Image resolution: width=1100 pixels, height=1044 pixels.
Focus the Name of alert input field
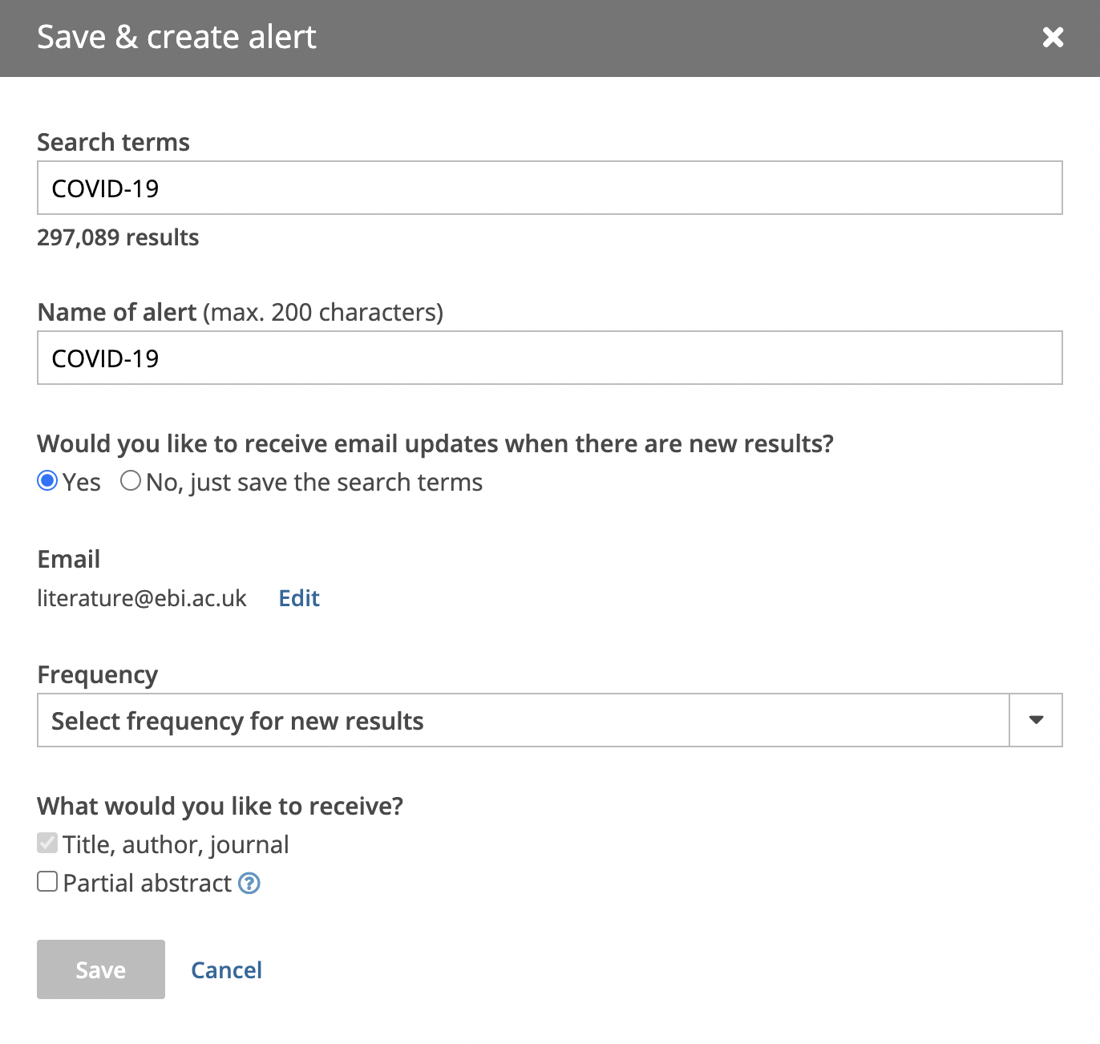[549, 358]
